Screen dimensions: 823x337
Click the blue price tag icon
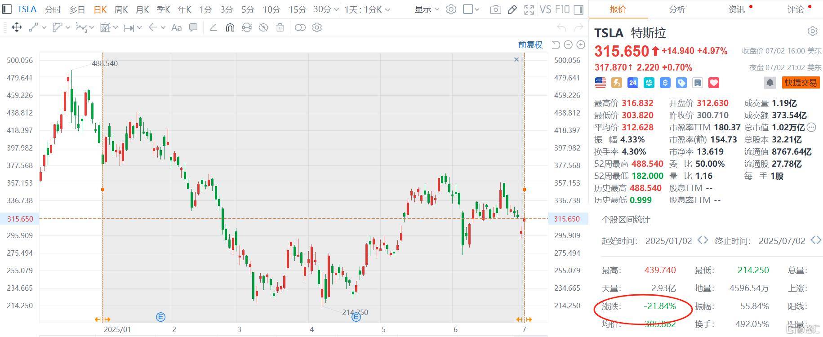[x=681, y=83]
